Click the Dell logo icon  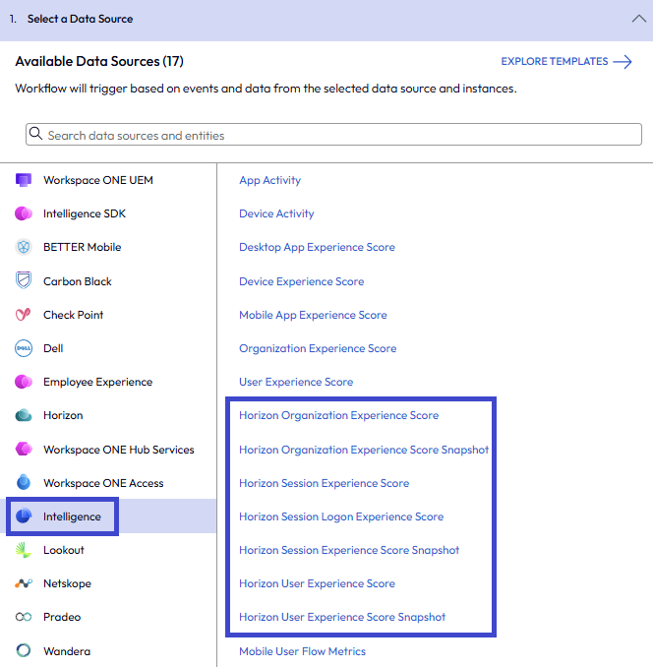24,348
